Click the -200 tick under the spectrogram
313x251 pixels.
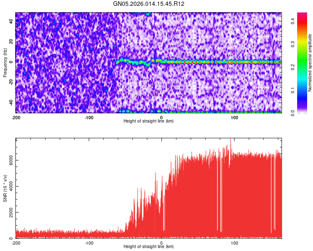pyautogui.click(x=16, y=117)
